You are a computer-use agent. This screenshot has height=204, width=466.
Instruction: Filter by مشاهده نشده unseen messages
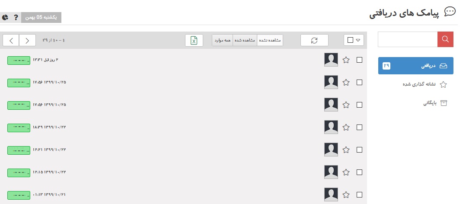pos(270,40)
